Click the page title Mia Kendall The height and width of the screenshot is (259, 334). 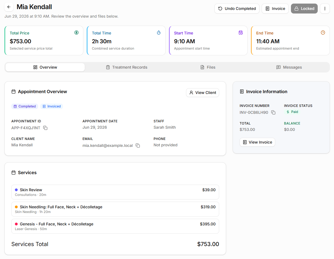(34, 7)
